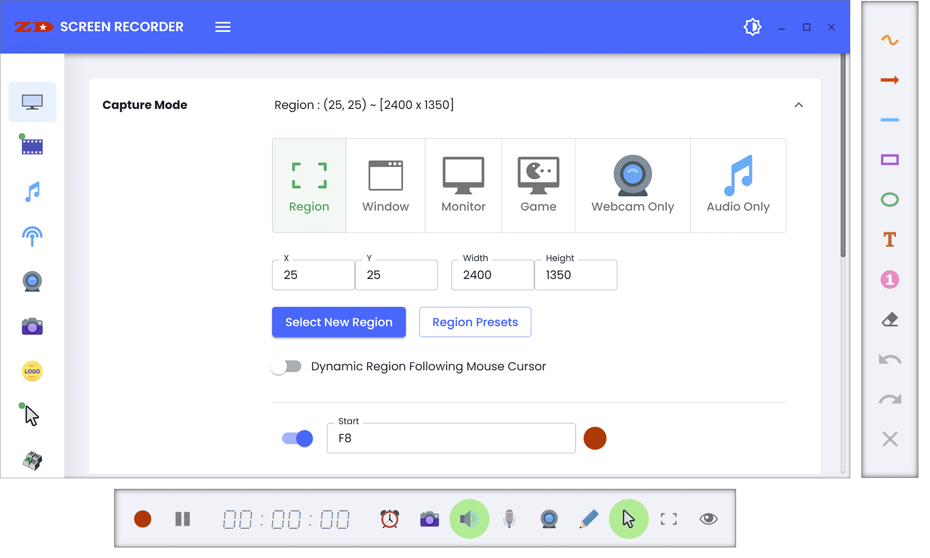Select the numbered step marker tool
This screenshot has height=558, width=930.
click(x=890, y=280)
